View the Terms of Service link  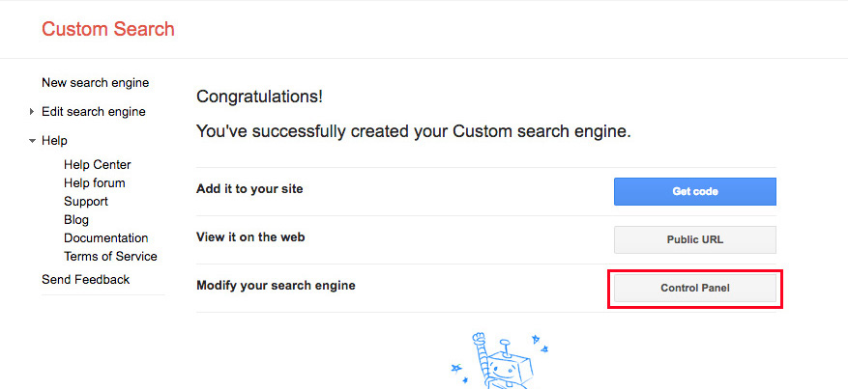pos(110,256)
